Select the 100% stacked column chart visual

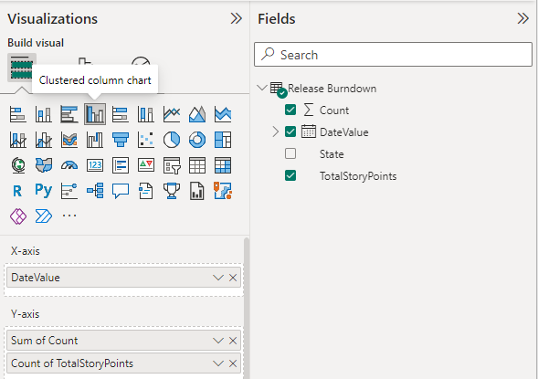tap(146, 114)
